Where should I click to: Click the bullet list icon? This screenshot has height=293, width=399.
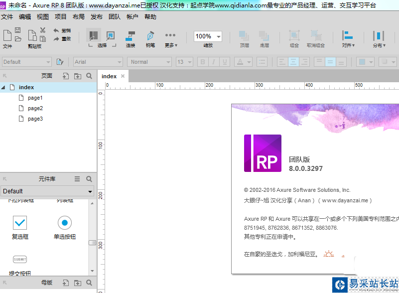click(262, 62)
